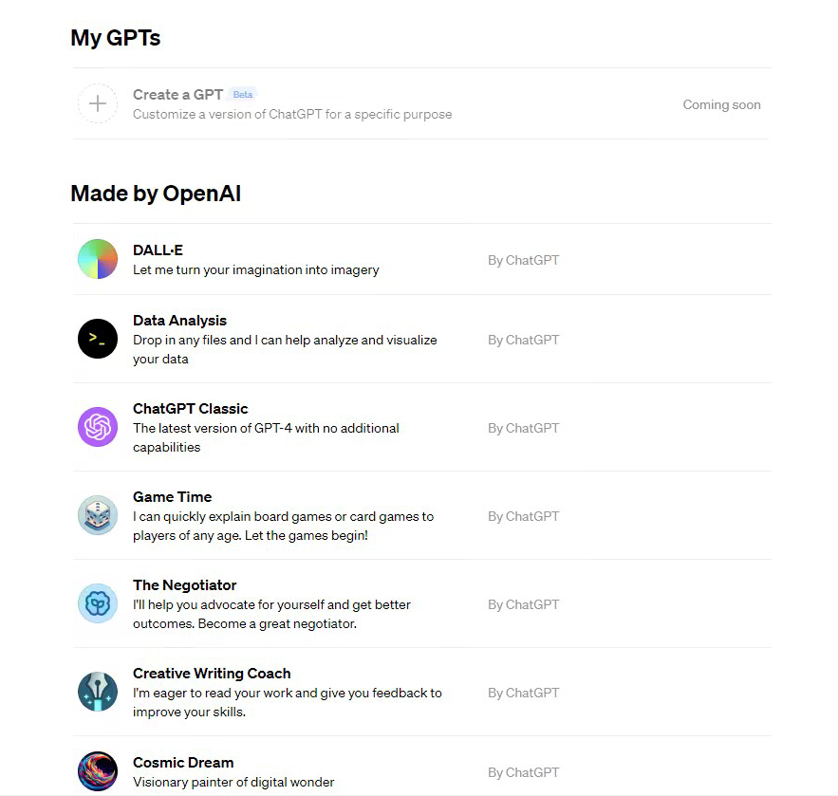Open the DALL·E title link
This screenshot has width=838, height=796.
[x=158, y=250]
